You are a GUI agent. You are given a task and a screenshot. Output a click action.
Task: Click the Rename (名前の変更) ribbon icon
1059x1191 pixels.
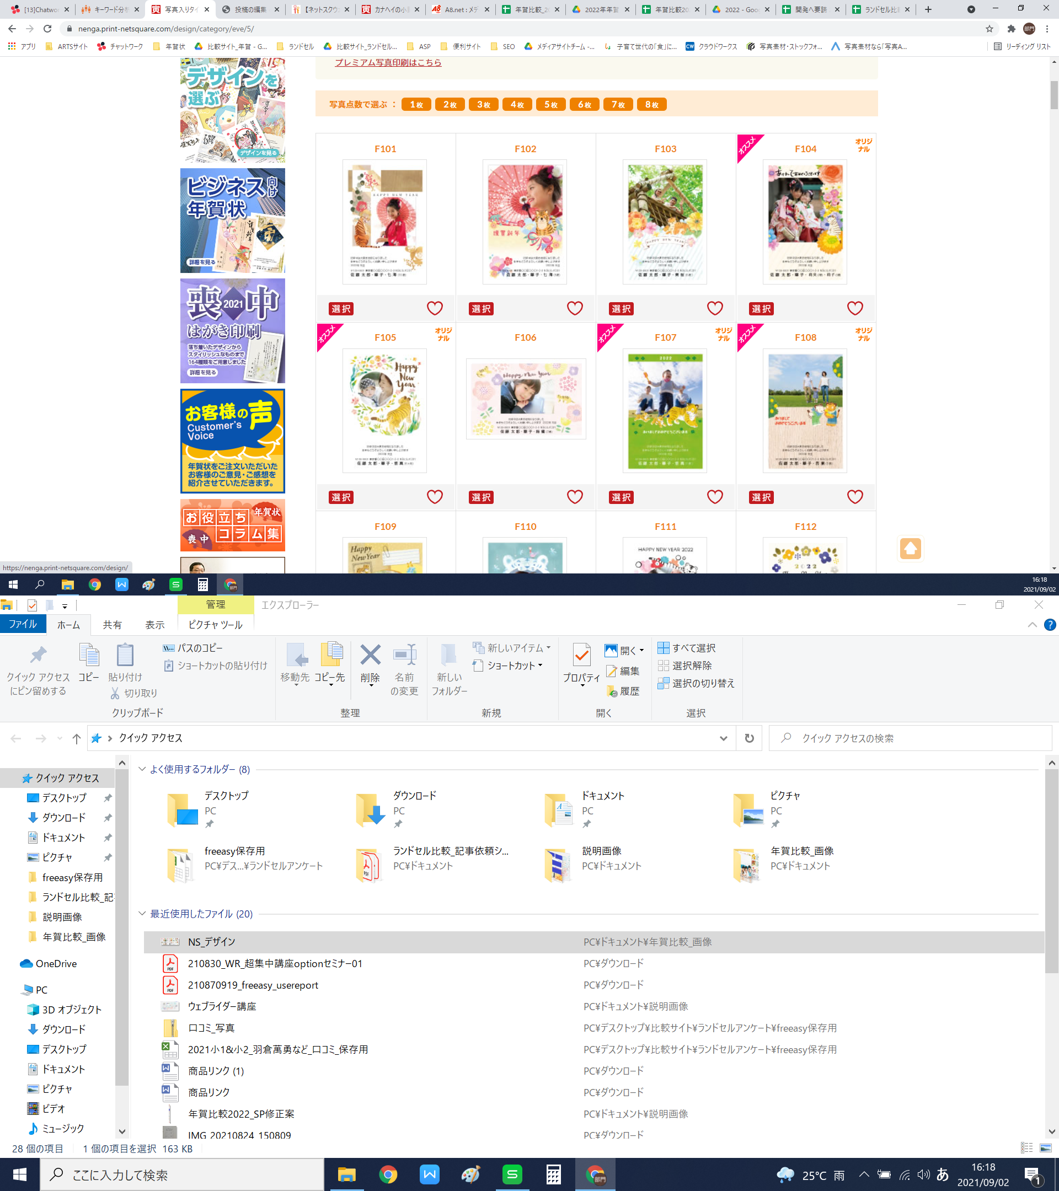(404, 656)
